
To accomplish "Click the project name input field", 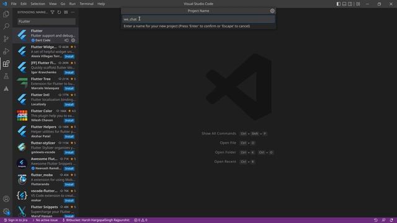I will coord(198,19).
